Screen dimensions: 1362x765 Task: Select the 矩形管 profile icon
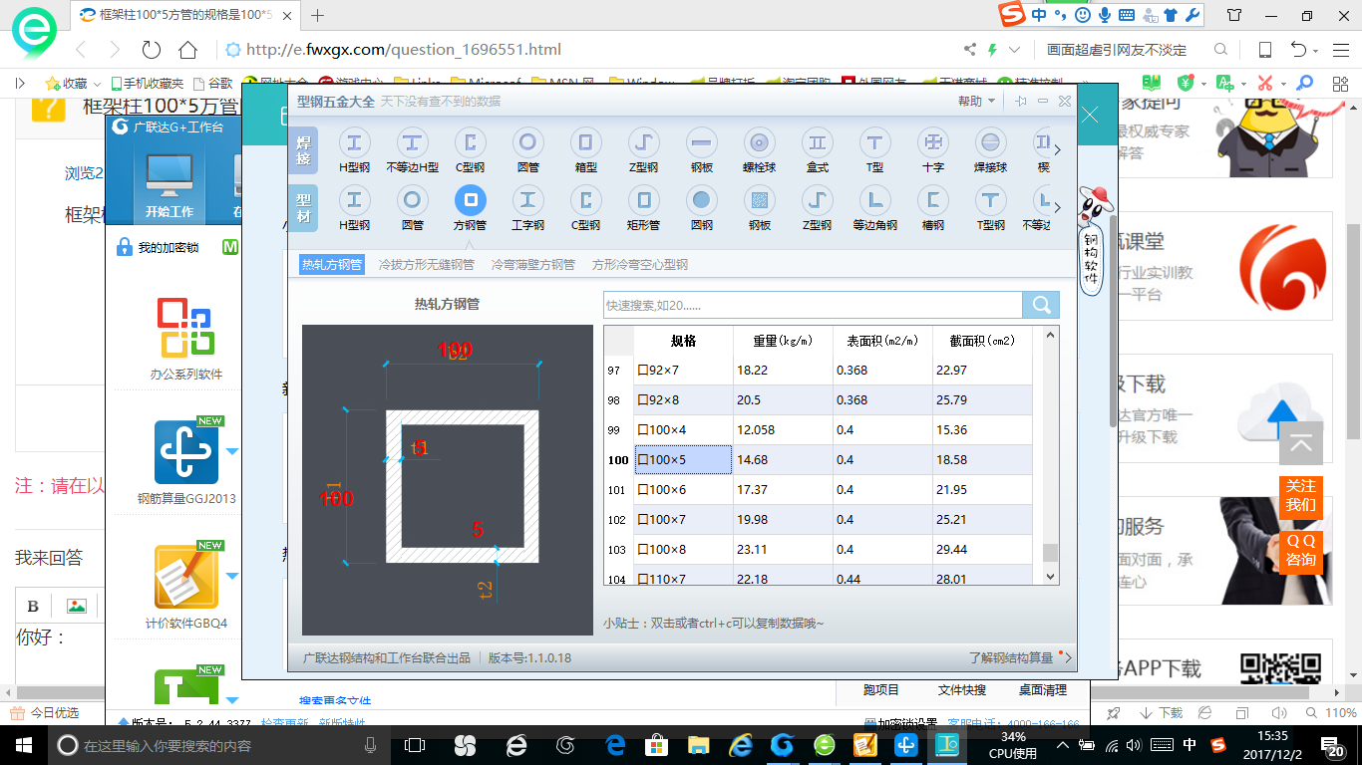pyautogui.click(x=643, y=200)
